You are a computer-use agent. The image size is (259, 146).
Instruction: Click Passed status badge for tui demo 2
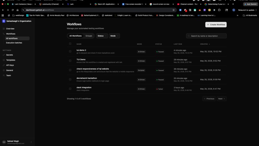pyautogui.click(x=160, y=52)
